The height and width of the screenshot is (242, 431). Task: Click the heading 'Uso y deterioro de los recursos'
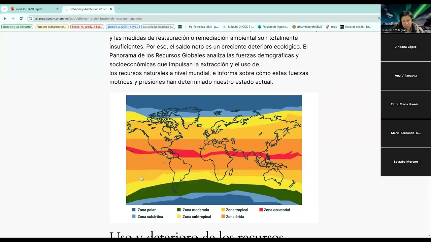[196, 235]
